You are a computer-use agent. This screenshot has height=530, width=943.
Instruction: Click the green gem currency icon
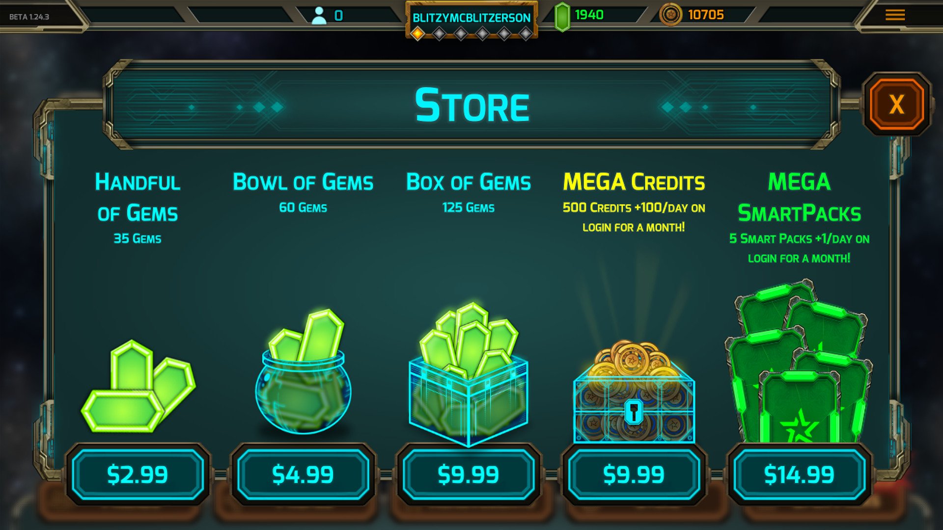[562, 16]
